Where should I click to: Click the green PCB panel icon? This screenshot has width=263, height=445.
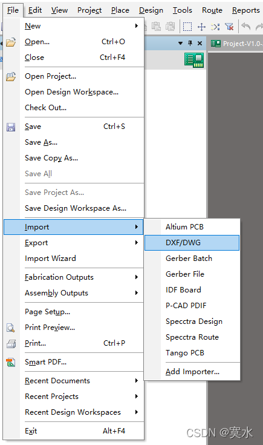click(194, 60)
